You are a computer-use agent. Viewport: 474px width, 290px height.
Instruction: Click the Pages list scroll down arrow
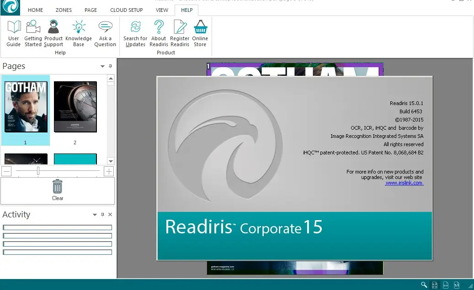tap(111, 161)
